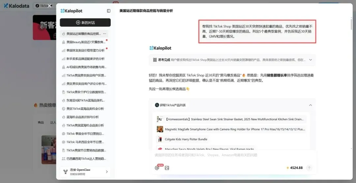Image resolution: width=356 pixels, height=183 pixels.
Task: Open the 蓝海机会品类识别与分析 conversation
Action: 84,117
